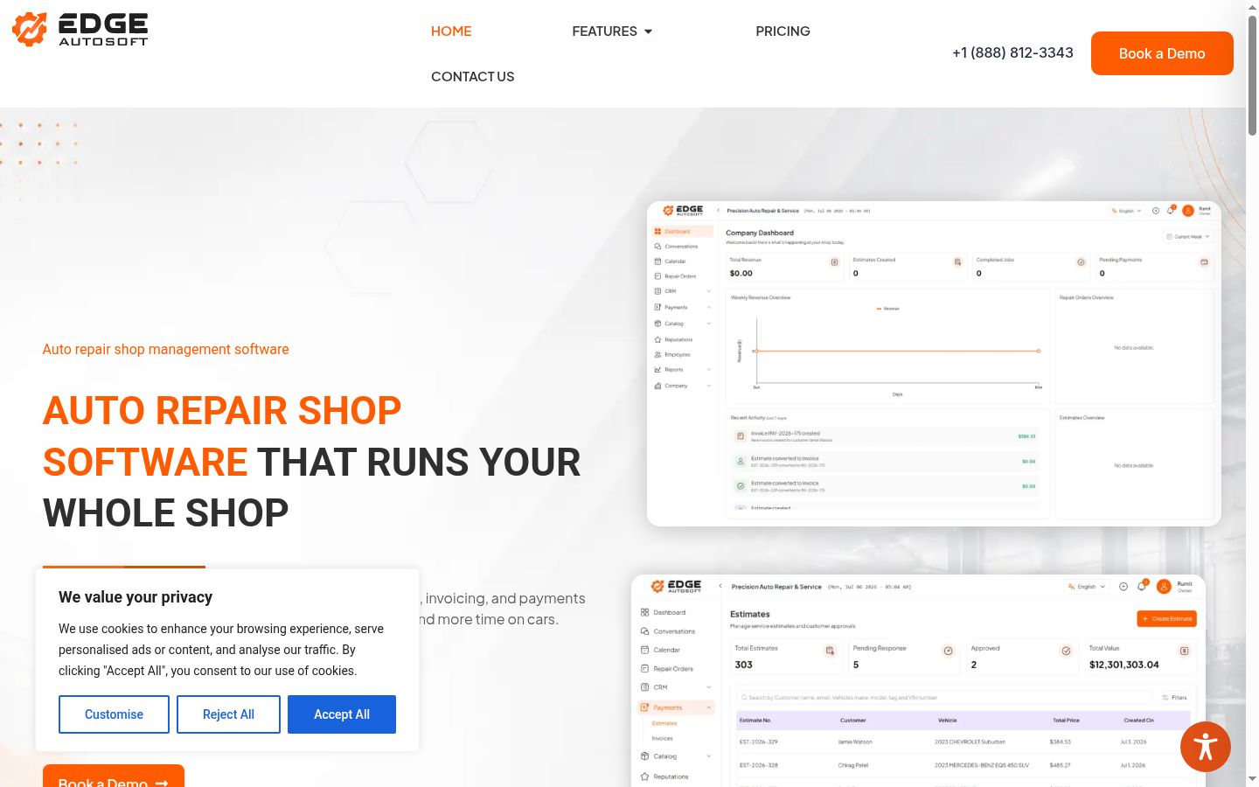1259x787 pixels.
Task: Click the Total Estimates card icon
Action: pos(831,651)
